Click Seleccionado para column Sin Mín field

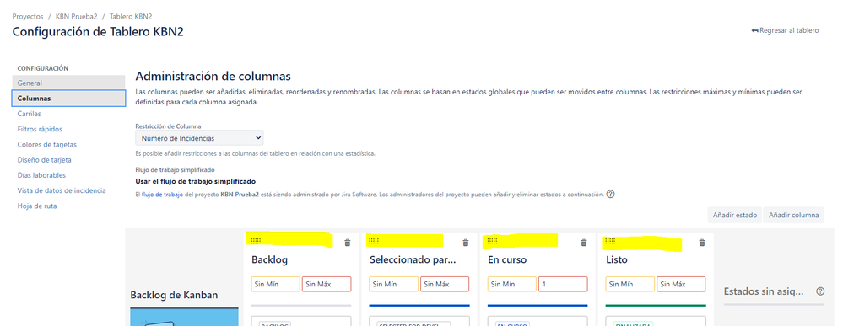pos(393,284)
